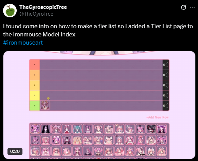Select the teal-haired model thumbnail in the pool

[77, 129]
